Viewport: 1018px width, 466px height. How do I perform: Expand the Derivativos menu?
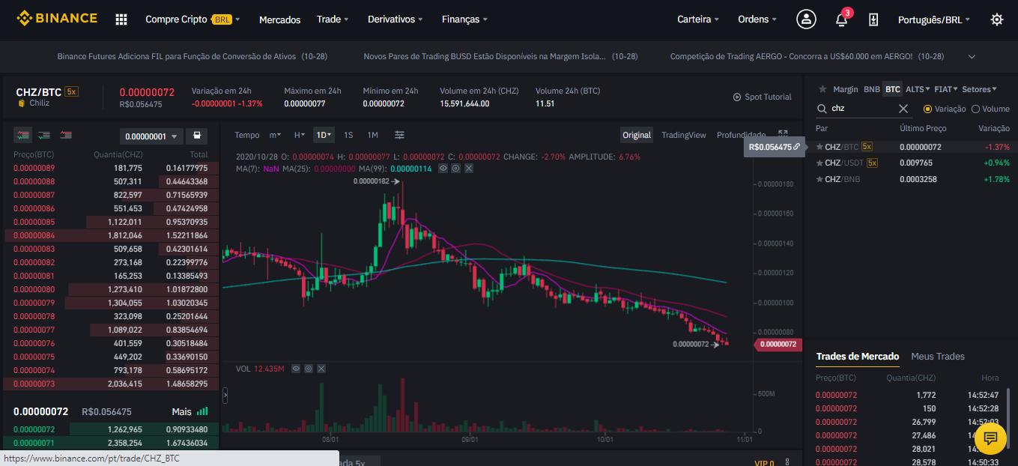click(395, 19)
